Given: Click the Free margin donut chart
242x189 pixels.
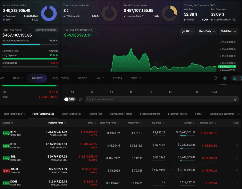Looking at the screenshot, I should pyautogui.click(x=109, y=14).
